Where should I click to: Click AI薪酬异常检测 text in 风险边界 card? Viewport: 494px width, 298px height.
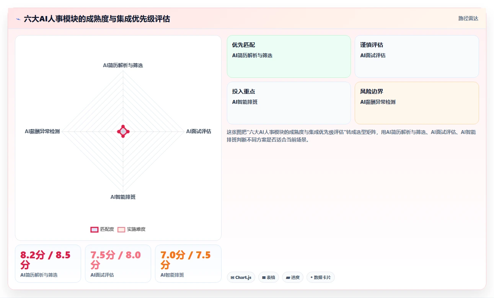378,102
